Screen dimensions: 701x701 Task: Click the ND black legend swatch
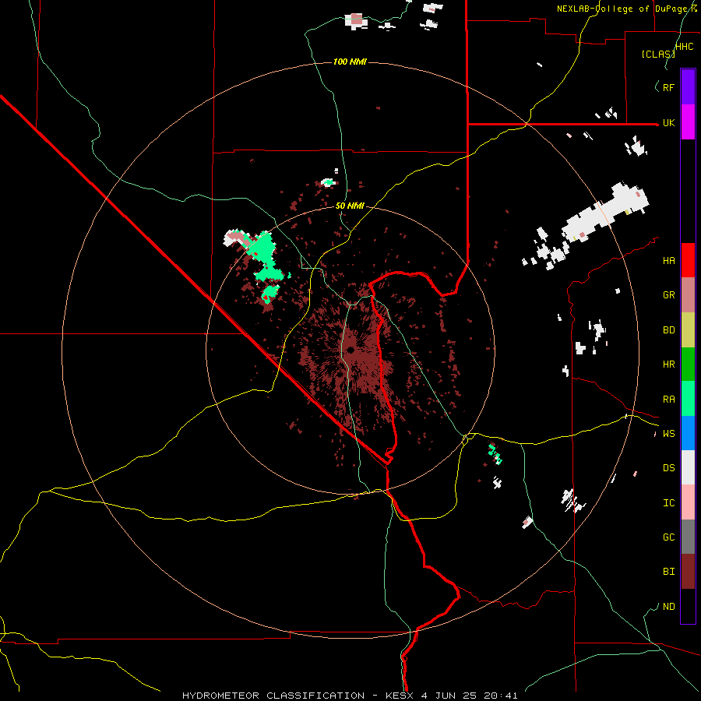tap(688, 606)
